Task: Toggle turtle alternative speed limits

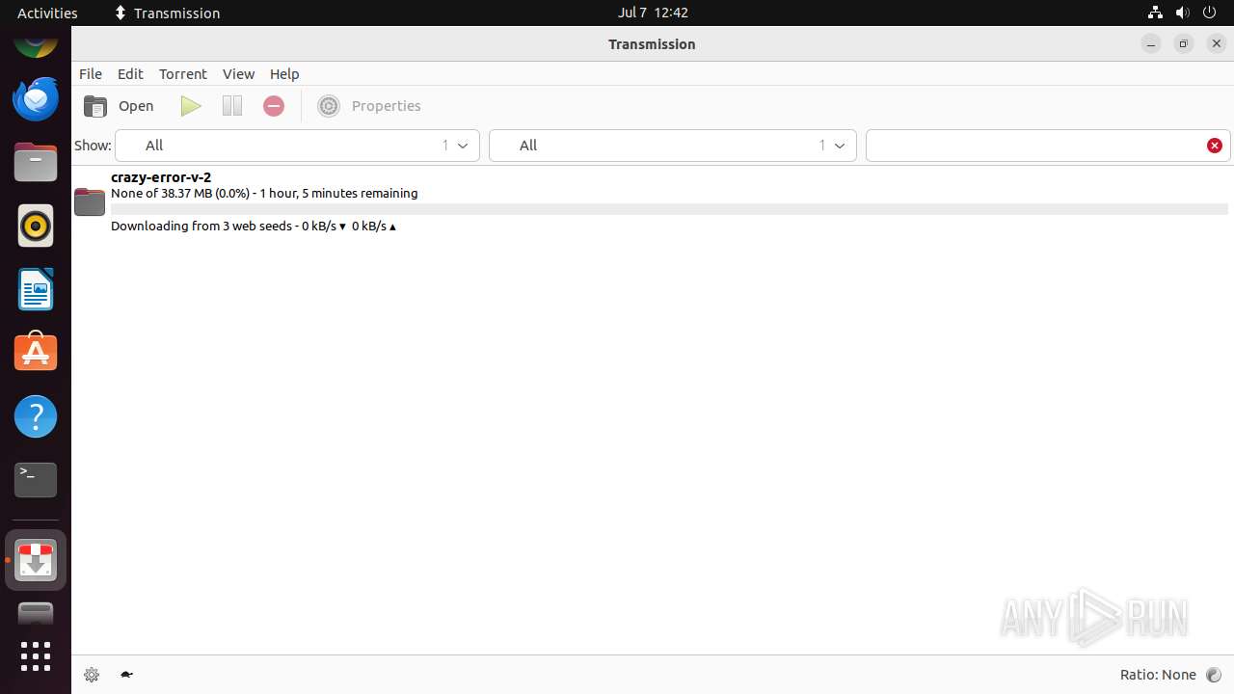Action: click(x=126, y=675)
